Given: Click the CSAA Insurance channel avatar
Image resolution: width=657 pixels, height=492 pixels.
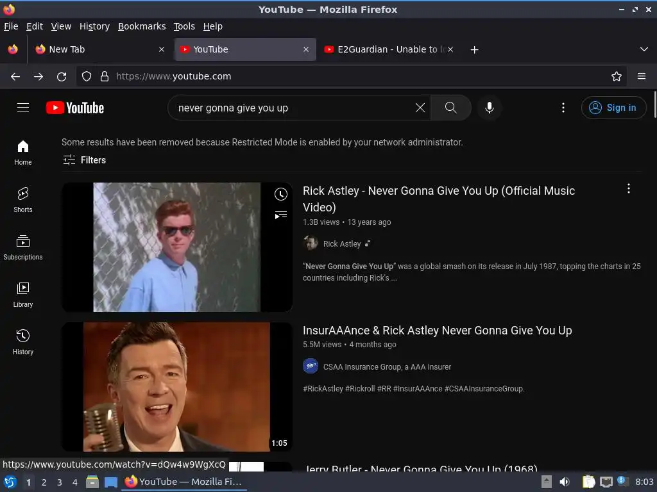Looking at the screenshot, I should click(x=311, y=366).
